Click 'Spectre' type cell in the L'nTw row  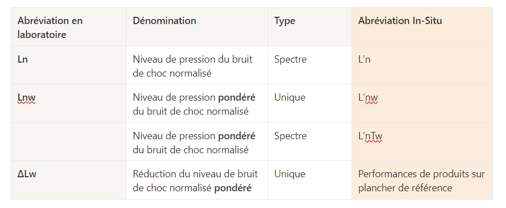(310, 142)
